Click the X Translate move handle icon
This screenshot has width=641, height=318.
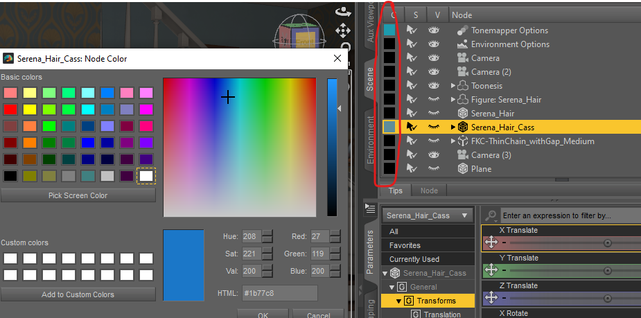[491, 242]
